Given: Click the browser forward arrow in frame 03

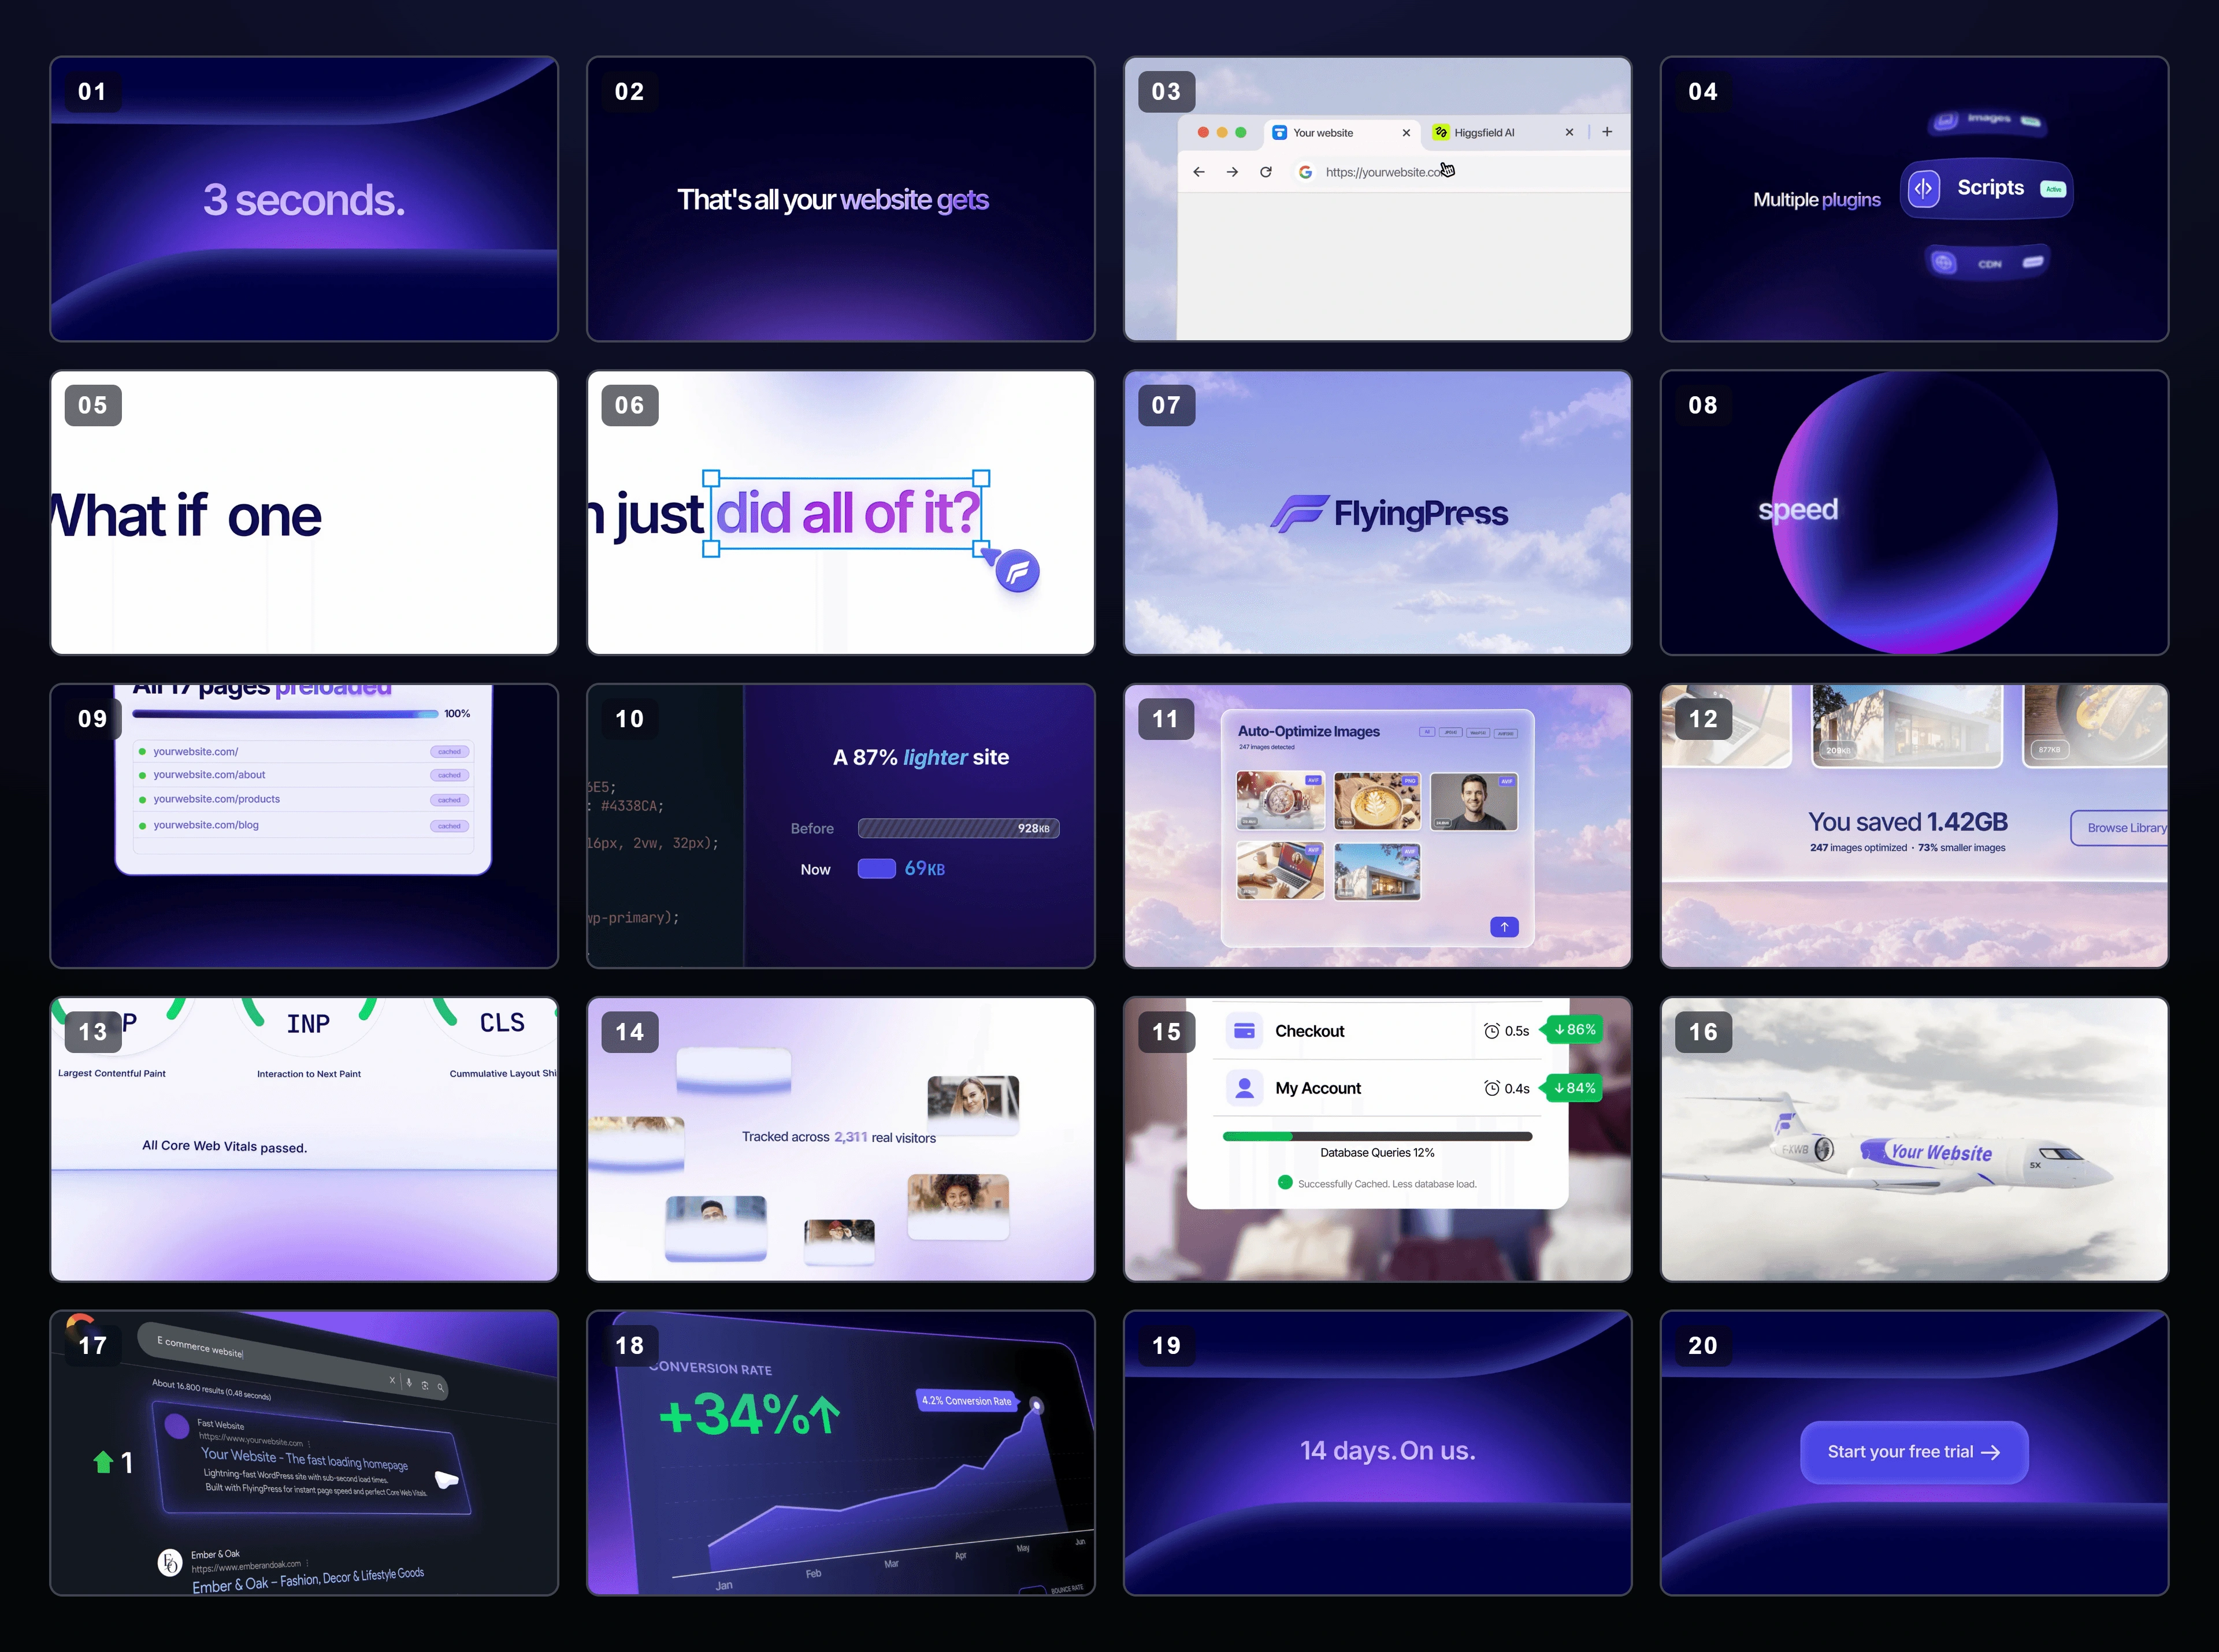Looking at the screenshot, I should (x=1233, y=172).
